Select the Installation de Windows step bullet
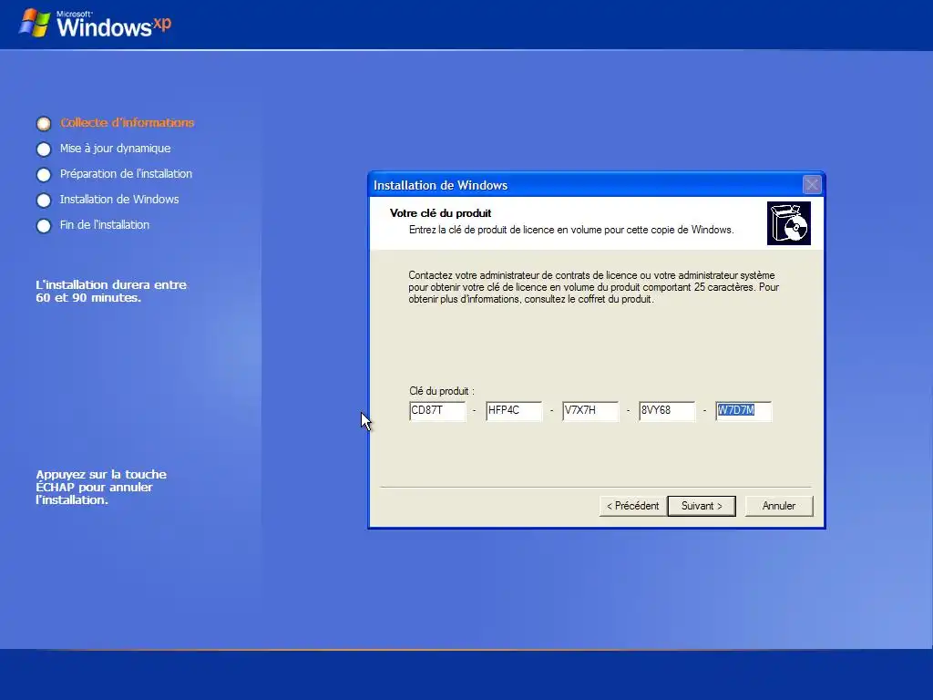Viewport: 933px width, 700px height. click(44, 200)
